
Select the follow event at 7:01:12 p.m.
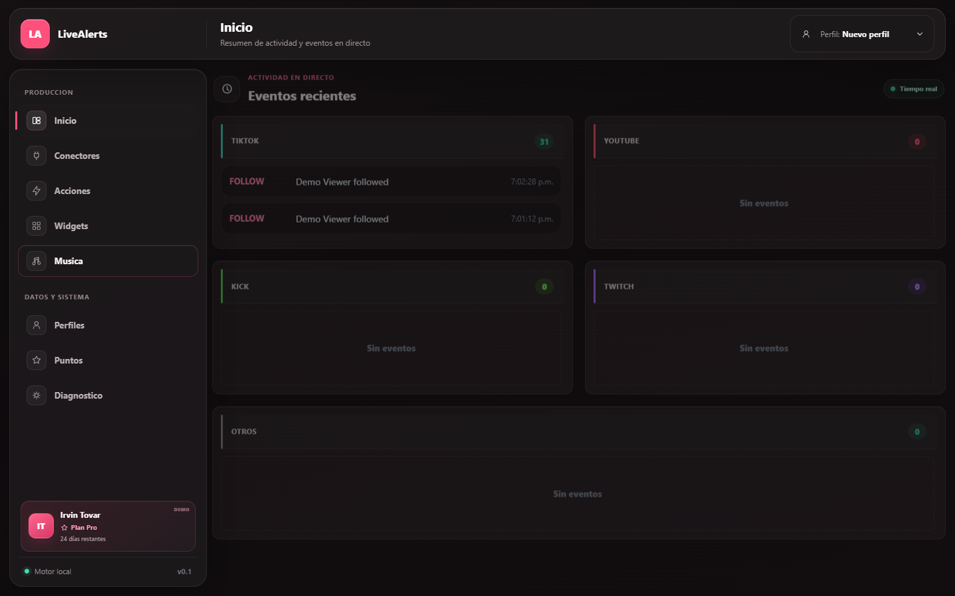391,219
